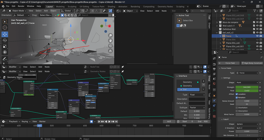Jump to the first frame icon

click(99, 121)
